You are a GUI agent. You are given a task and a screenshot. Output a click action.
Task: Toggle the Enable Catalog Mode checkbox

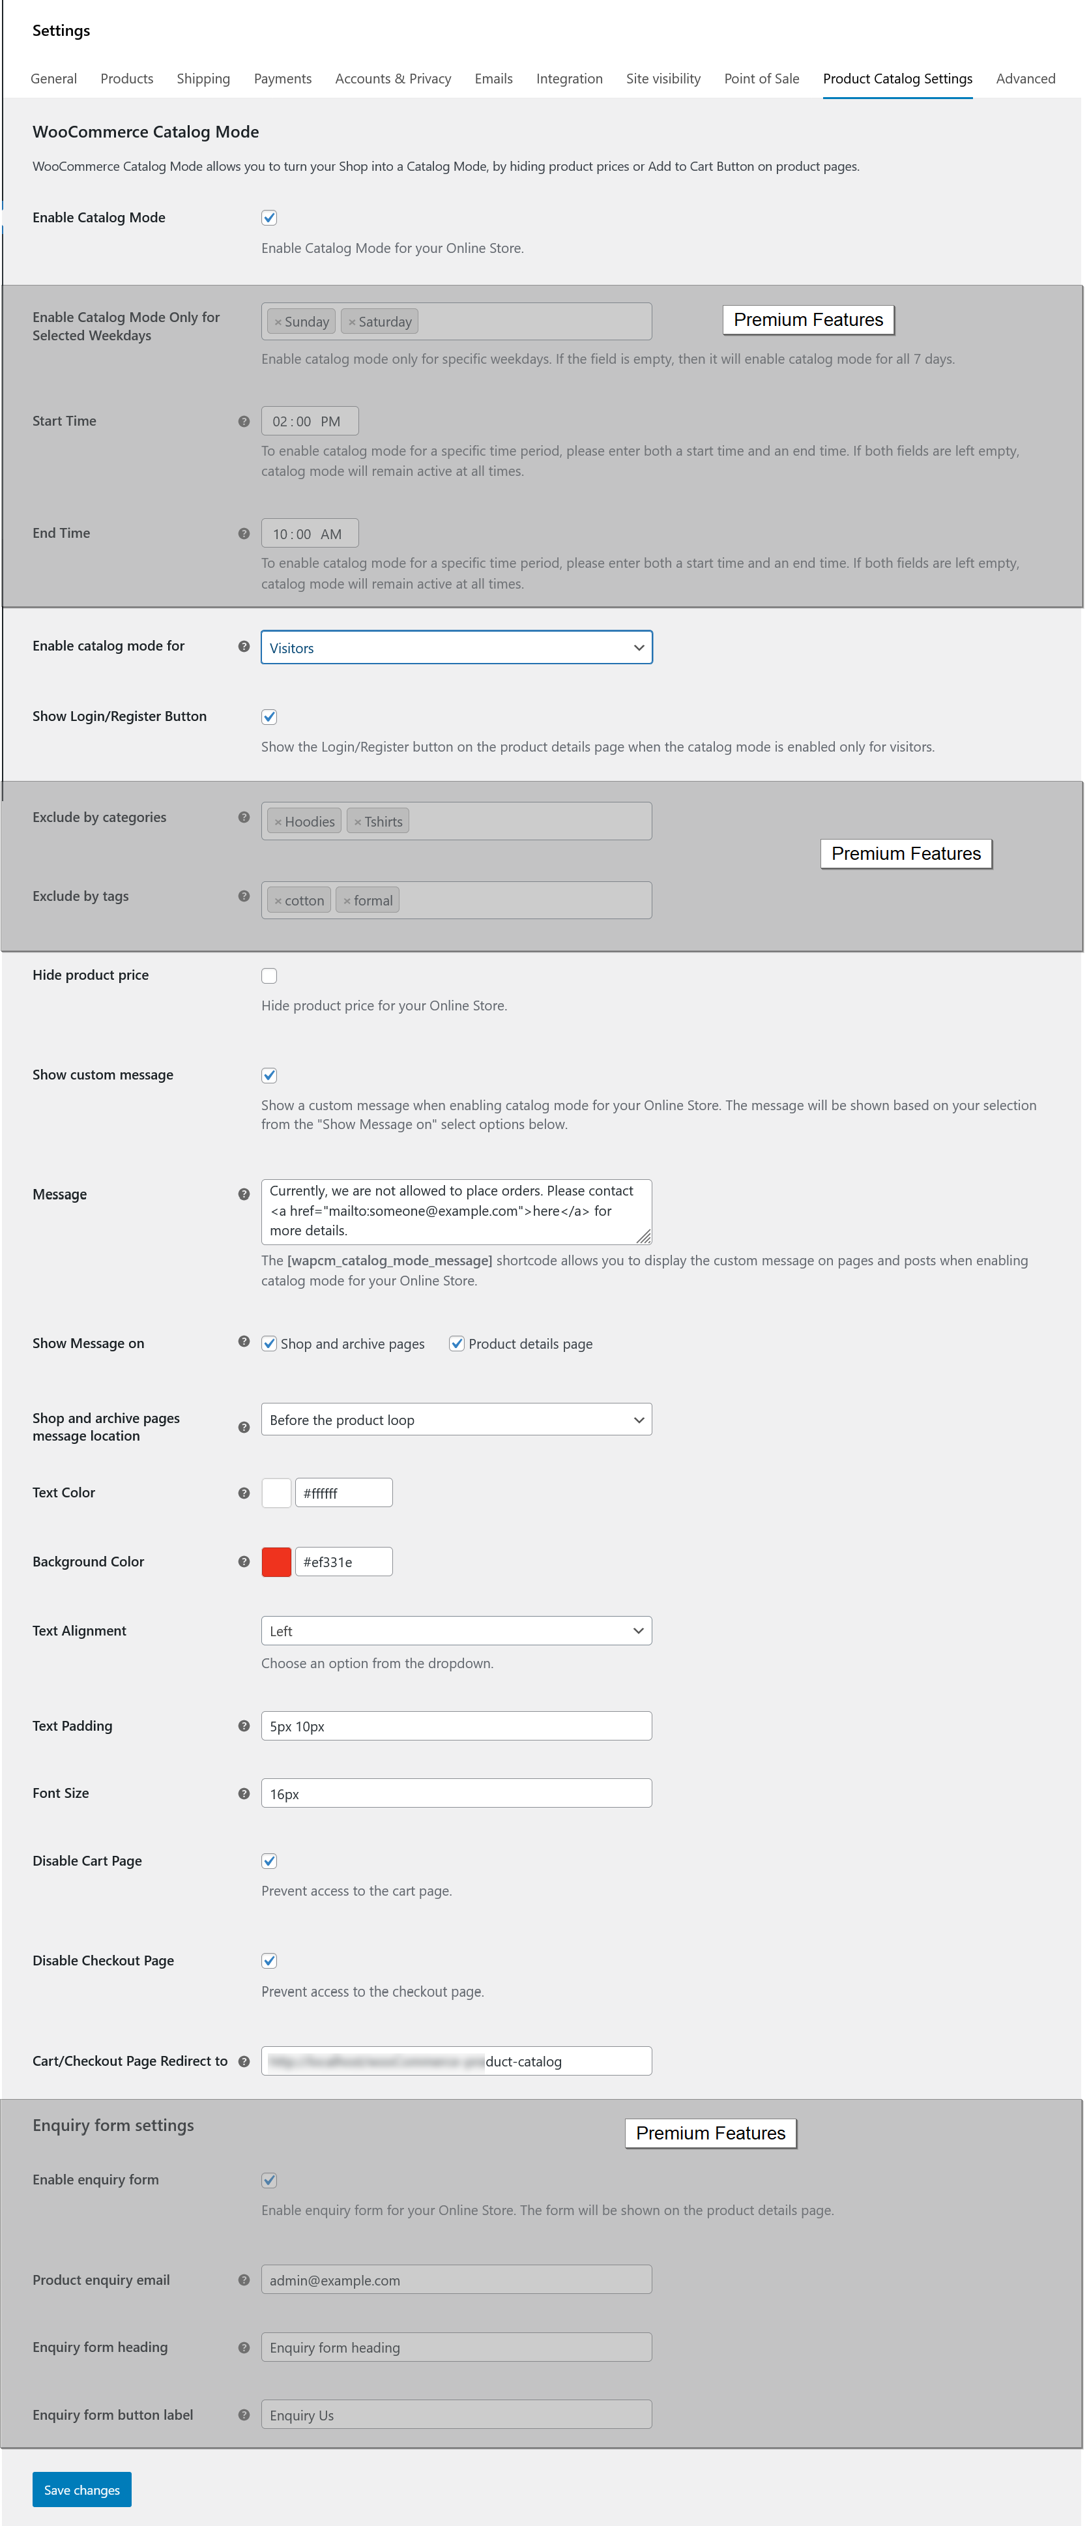[270, 218]
